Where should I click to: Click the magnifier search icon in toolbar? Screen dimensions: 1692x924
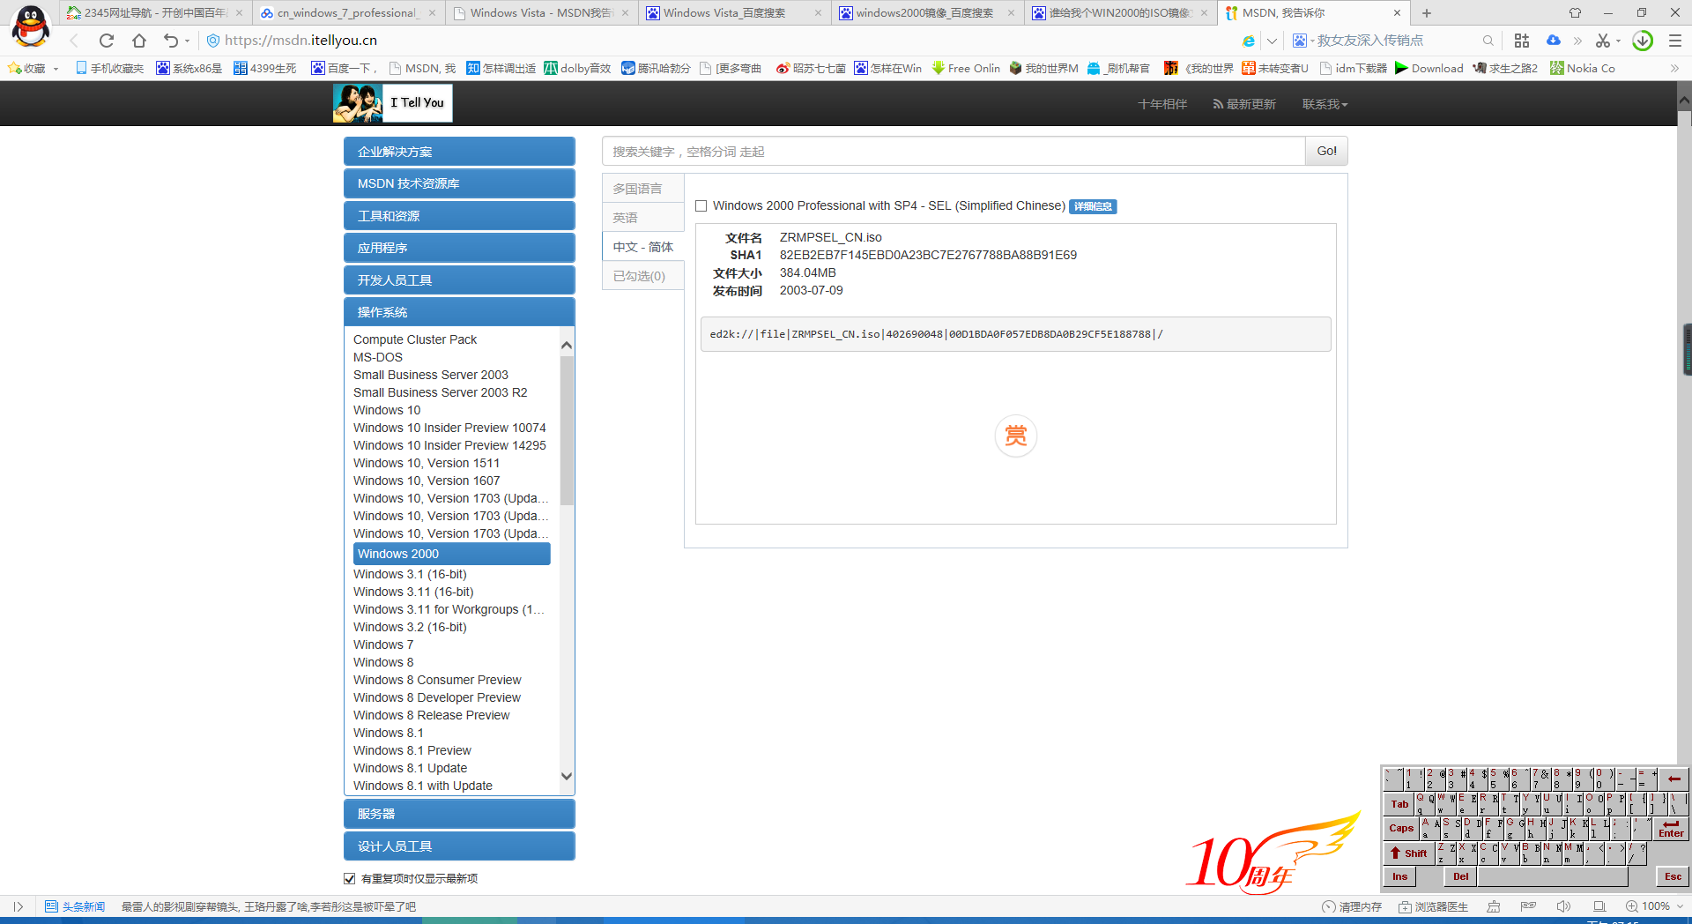click(1488, 41)
